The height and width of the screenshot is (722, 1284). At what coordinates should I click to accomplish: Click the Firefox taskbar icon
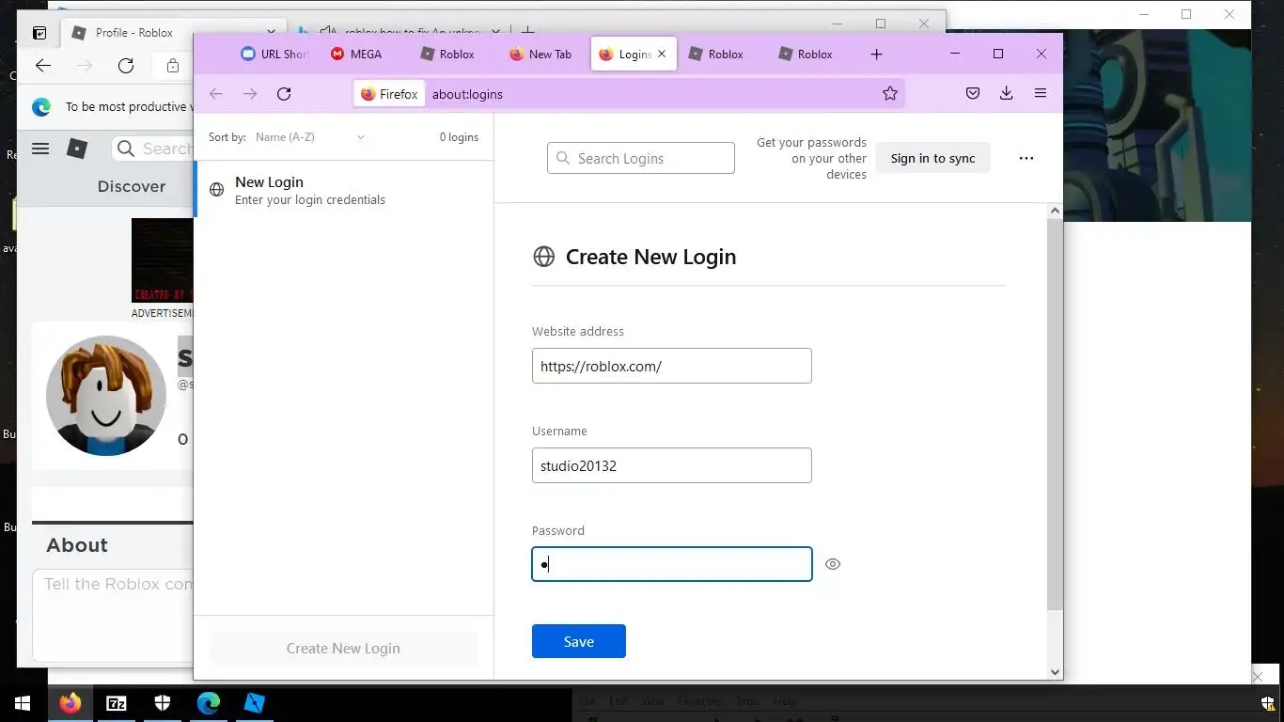click(x=70, y=703)
